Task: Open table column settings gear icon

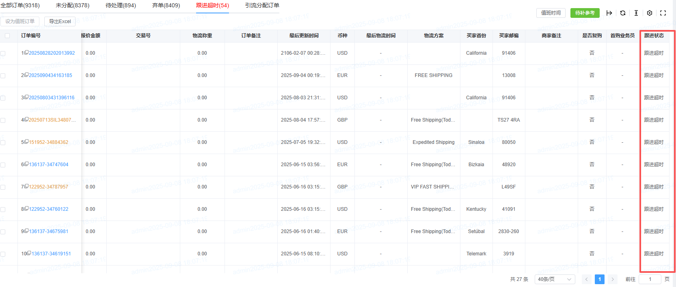Action: point(649,13)
